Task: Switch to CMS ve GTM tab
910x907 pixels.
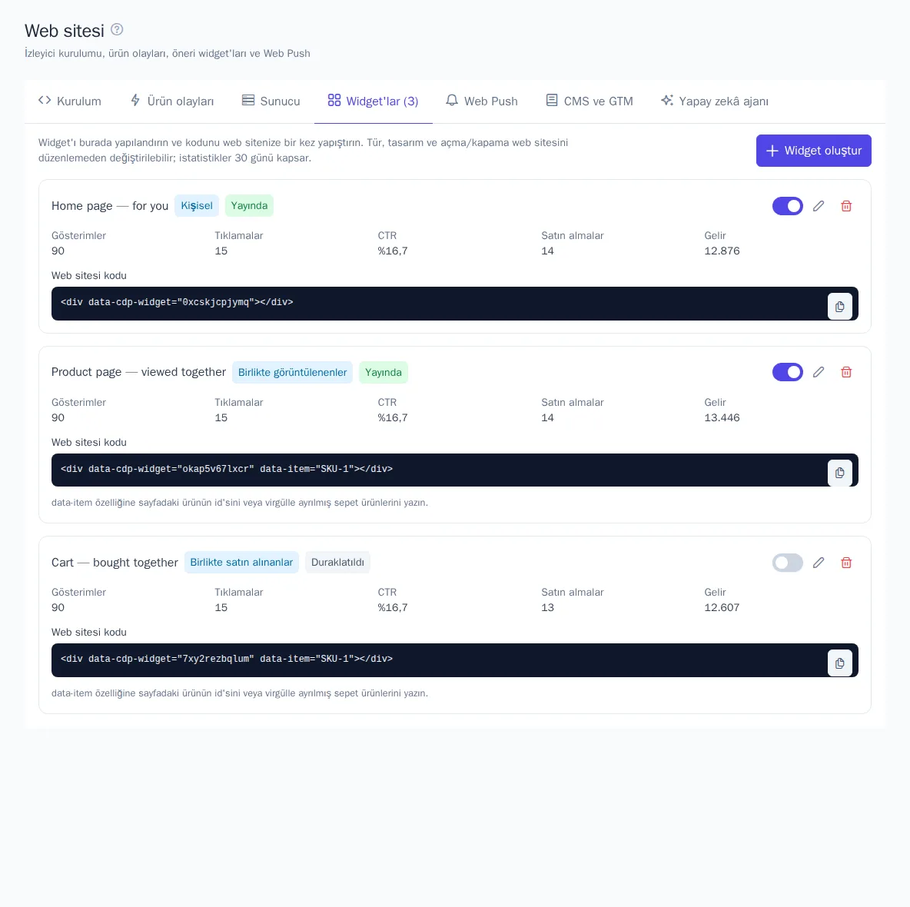Action: 590,101
